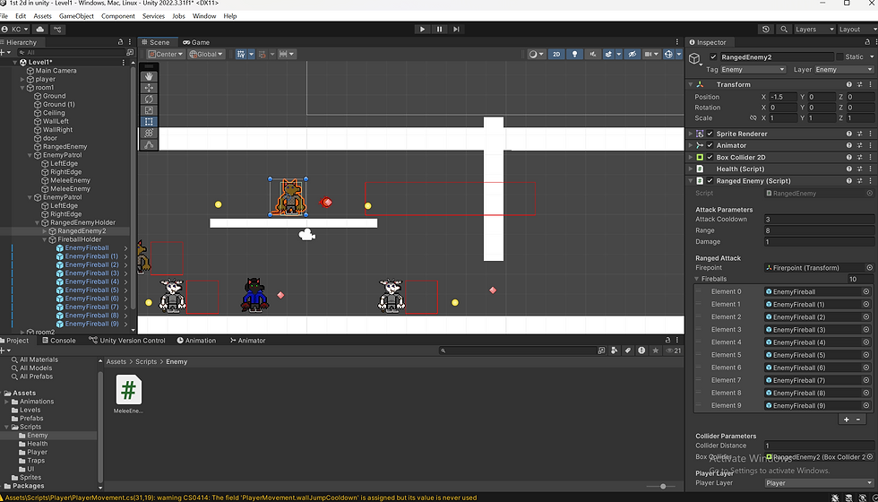The width and height of the screenshot is (878, 502).
Task: Pick object for Fireballs Element 0
Action: point(866,292)
